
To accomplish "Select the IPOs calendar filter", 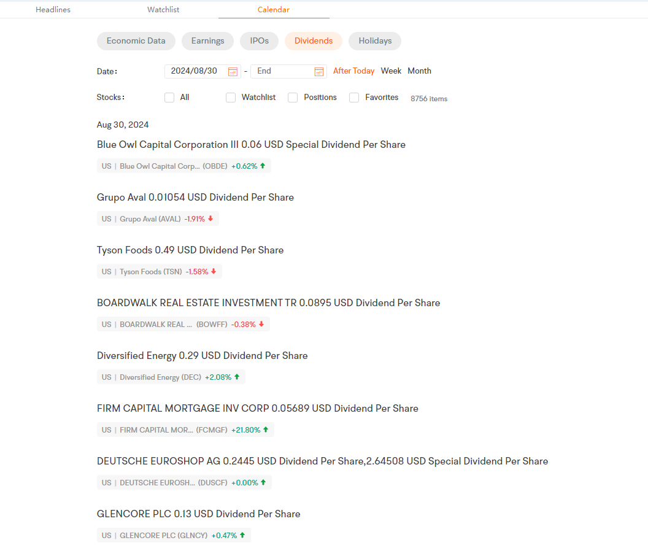I will 259,41.
